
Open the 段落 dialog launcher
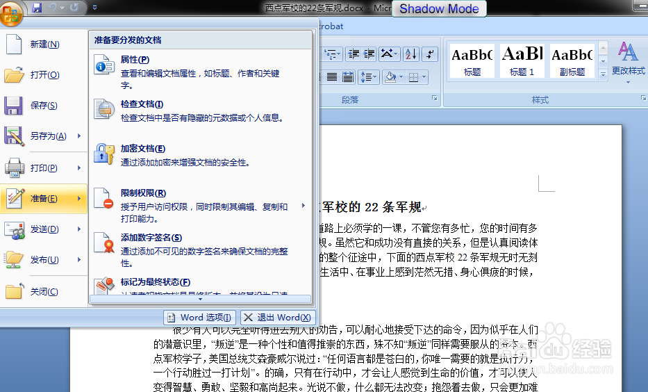pos(434,98)
